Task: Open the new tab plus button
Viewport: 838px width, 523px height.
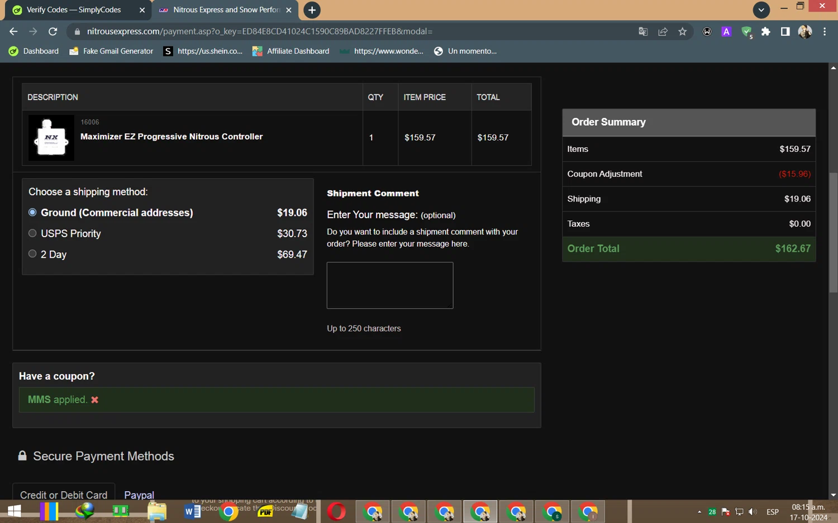Action: tap(312, 10)
